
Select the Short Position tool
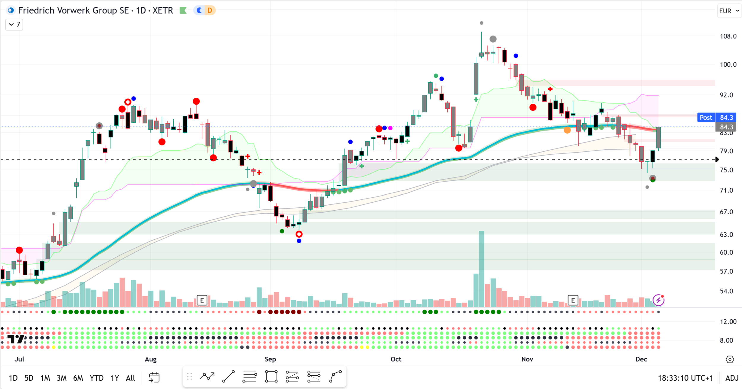pos(314,377)
